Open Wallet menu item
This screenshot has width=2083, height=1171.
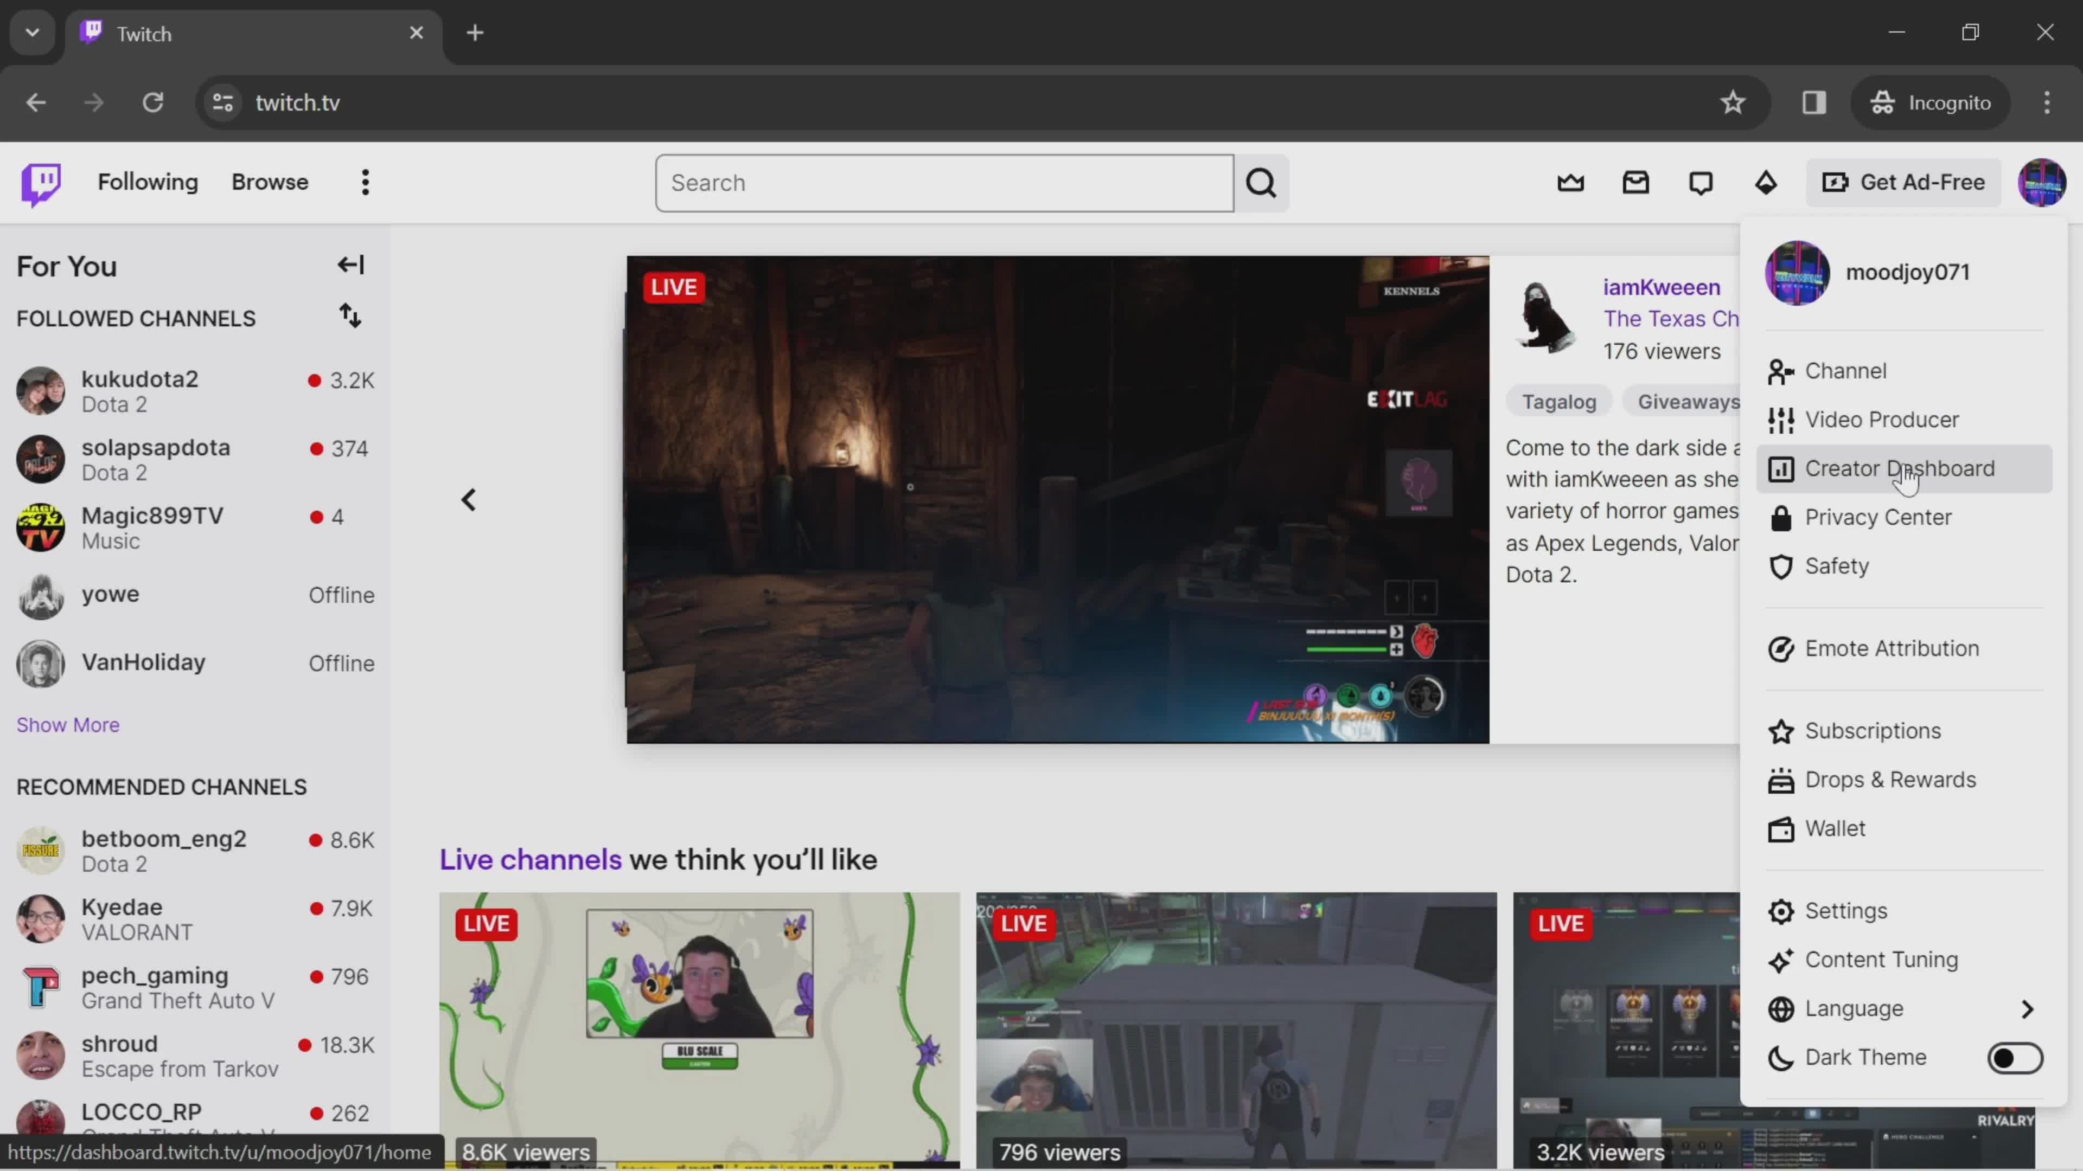click(1905, 828)
